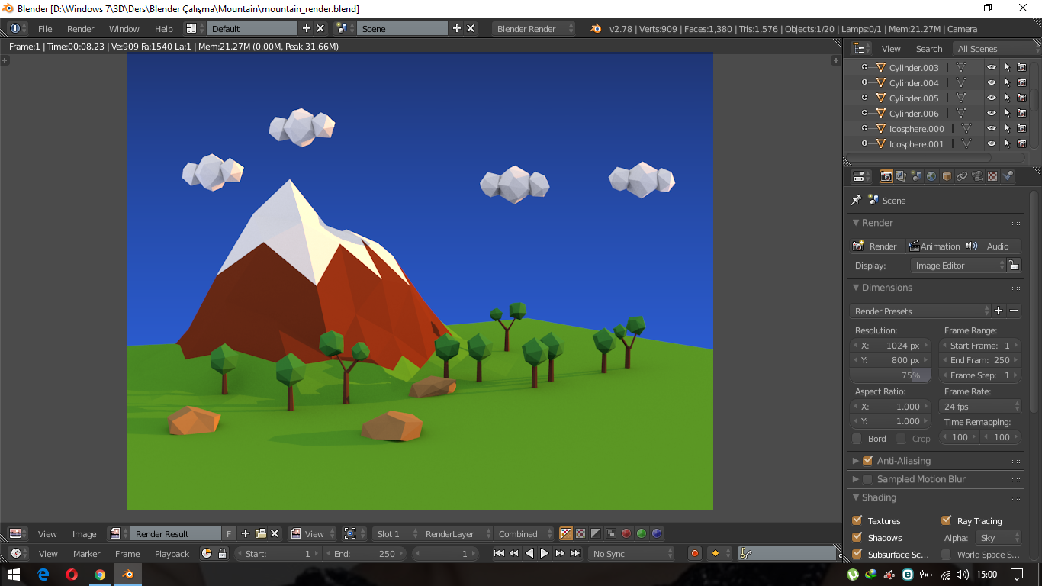Select the Physics properties tab
Viewport: 1042px width, 586px height.
[1008, 176]
